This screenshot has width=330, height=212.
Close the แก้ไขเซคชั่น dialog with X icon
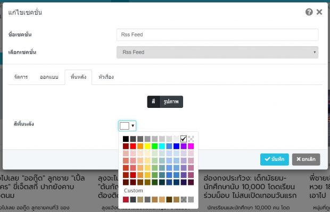click(319, 12)
